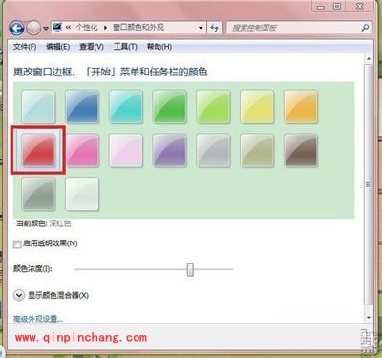
Task: Open the 帮助(H) menu
Action: point(159,47)
